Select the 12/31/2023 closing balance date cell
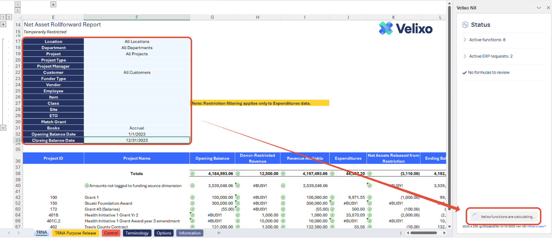 point(137,140)
